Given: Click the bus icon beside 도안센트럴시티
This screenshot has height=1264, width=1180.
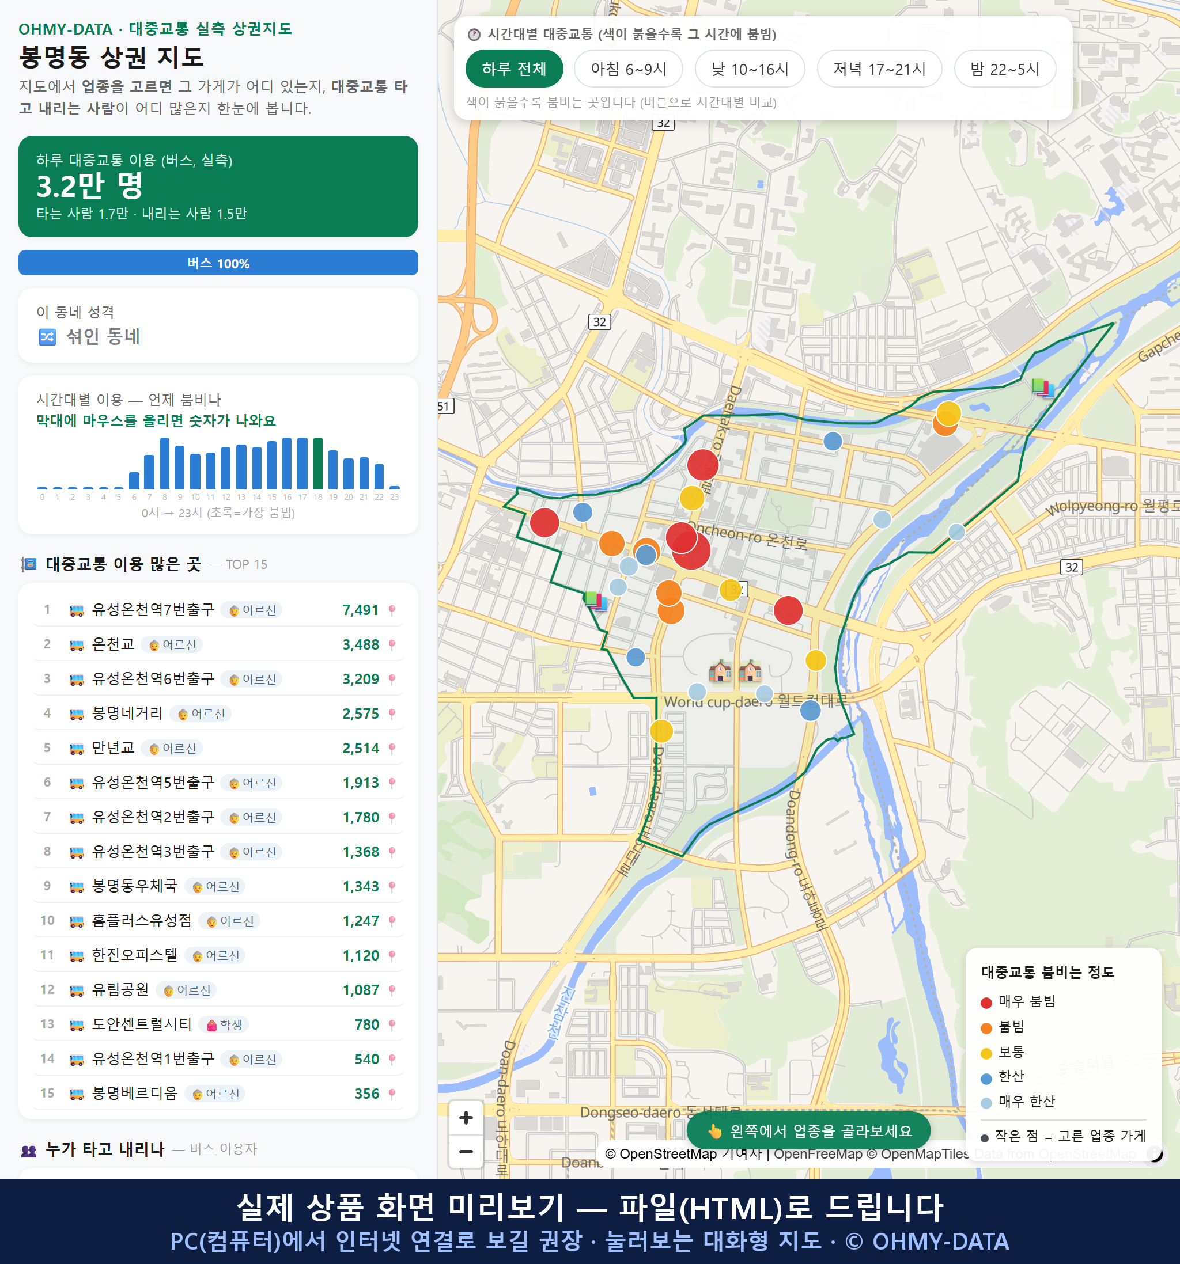Looking at the screenshot, I should pos(76,1024).
